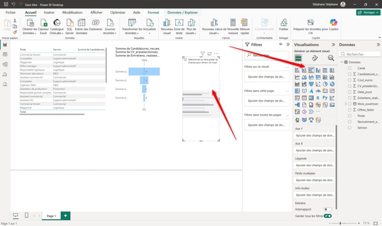Check the Cout_euros field checkbox
This screenshot has width=382, height=226.
click(350, 80)
